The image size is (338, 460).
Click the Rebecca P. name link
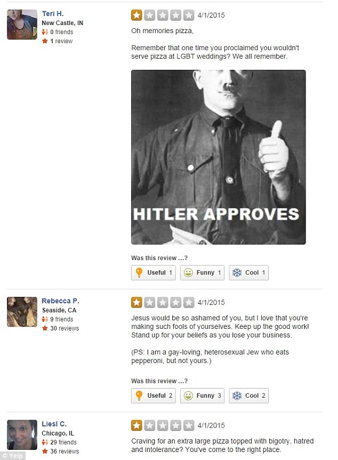(x=60, y=301)
